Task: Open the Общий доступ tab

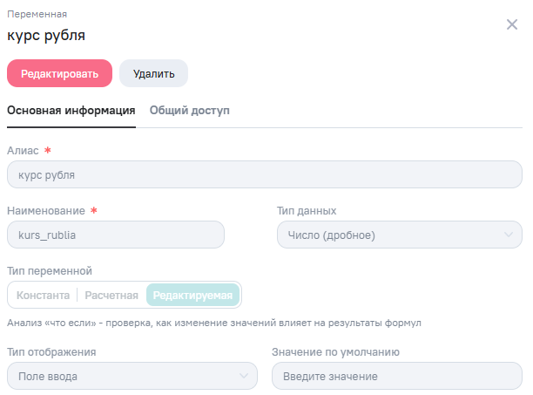Action: pos(190,111)
